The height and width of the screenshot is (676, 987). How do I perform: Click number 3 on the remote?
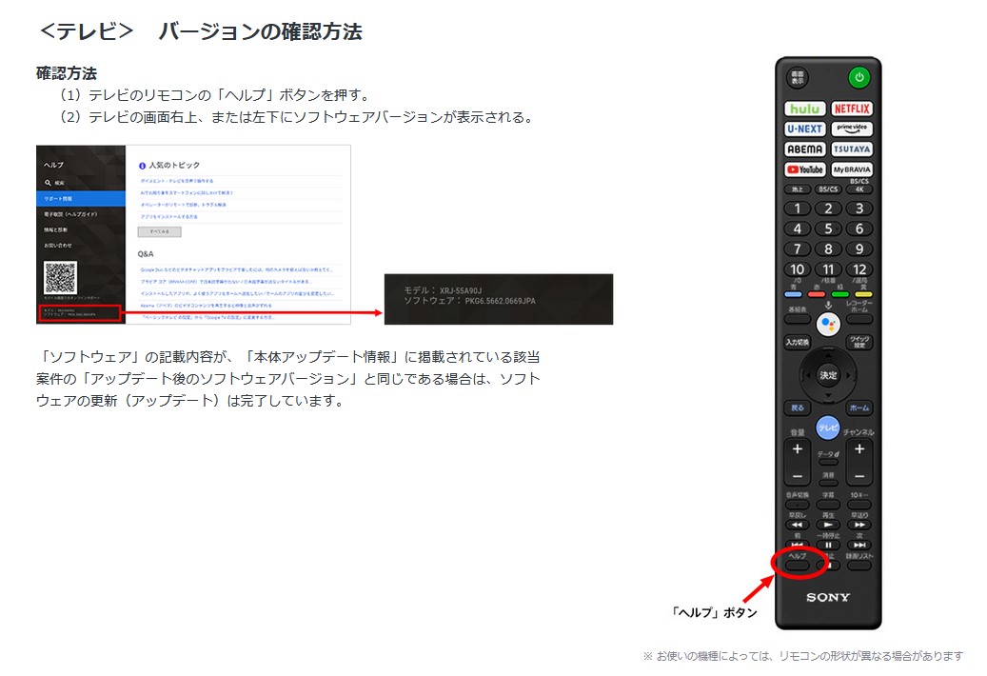[x=859, y=209]
